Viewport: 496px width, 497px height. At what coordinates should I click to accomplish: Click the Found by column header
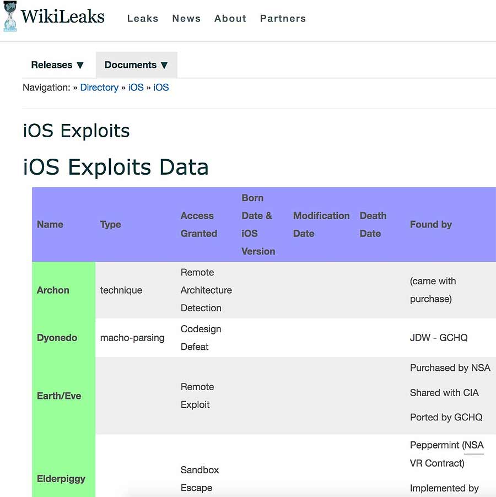431,224
